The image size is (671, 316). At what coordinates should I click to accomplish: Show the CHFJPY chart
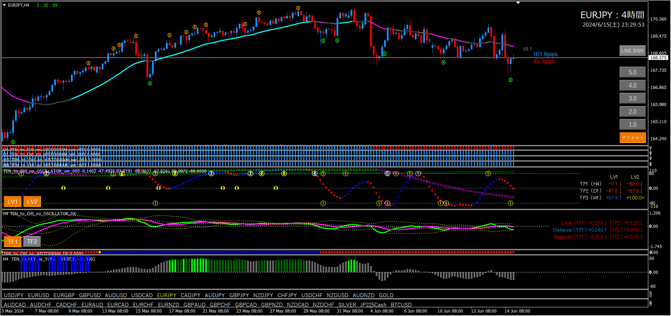click(x=287, y=295)
